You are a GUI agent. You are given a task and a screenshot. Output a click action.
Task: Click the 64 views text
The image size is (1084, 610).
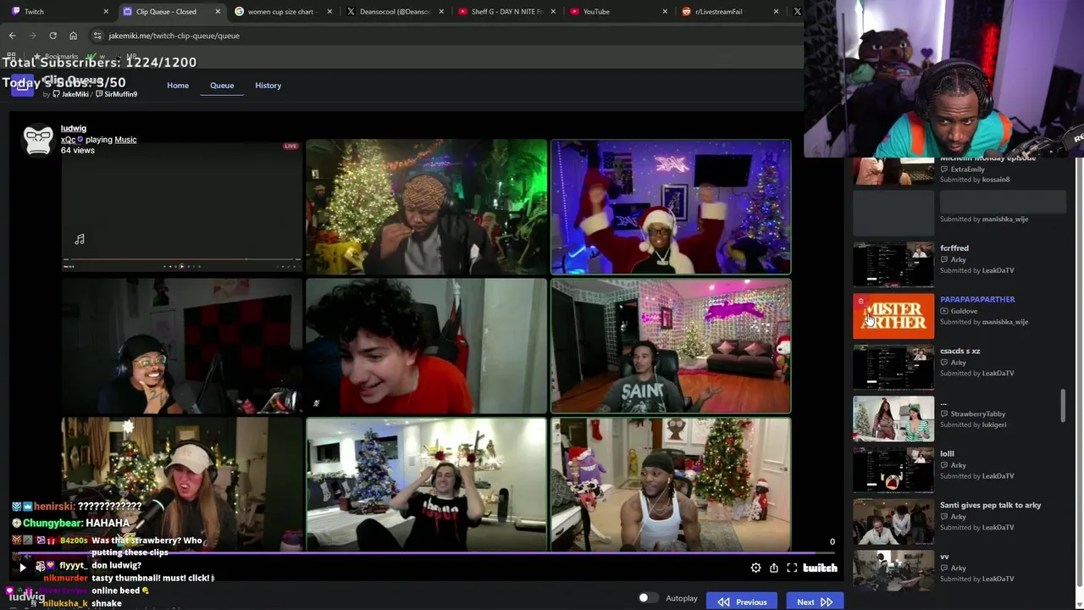[x=78, y=151]
